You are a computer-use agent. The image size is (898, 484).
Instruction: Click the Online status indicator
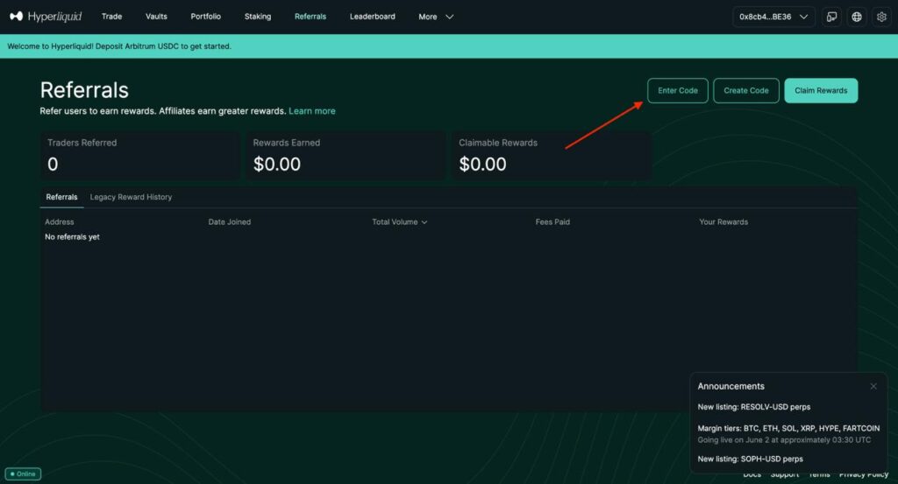coord(23,473)
